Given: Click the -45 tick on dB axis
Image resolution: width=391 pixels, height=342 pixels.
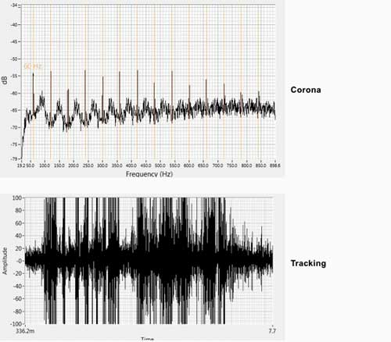Looking at the screenshot, I should coord(15,41).
